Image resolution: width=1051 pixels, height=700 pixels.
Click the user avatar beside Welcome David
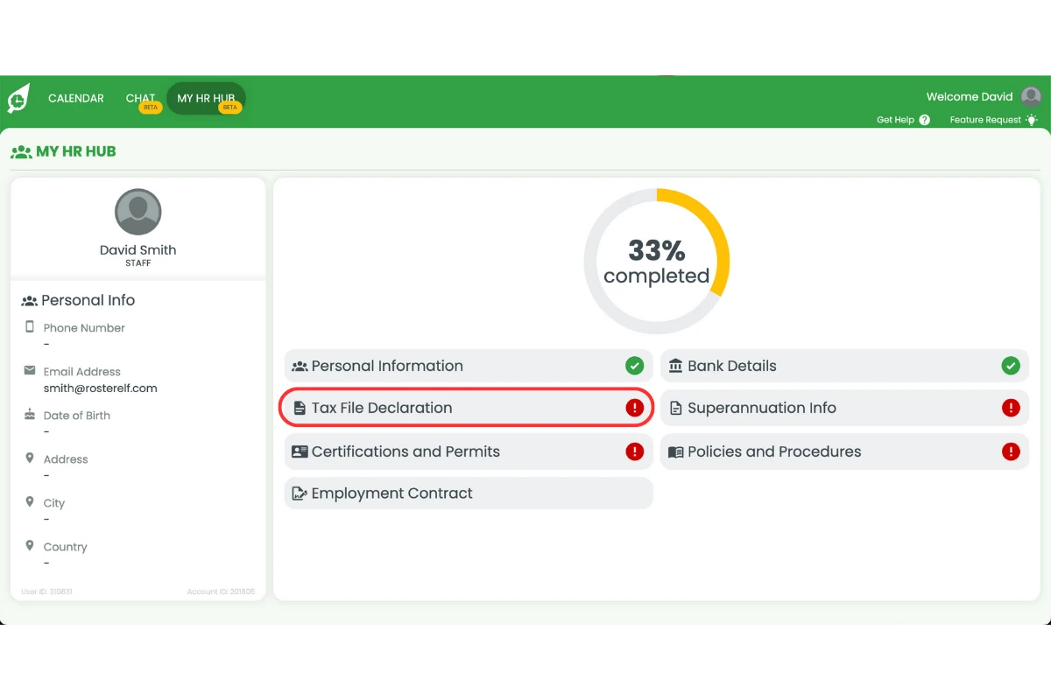1031,97
